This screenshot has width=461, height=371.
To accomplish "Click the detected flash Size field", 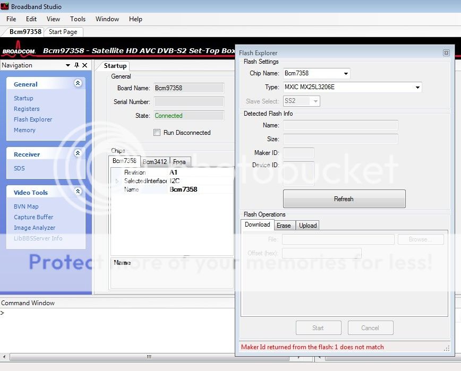I will tap(340, 139).
